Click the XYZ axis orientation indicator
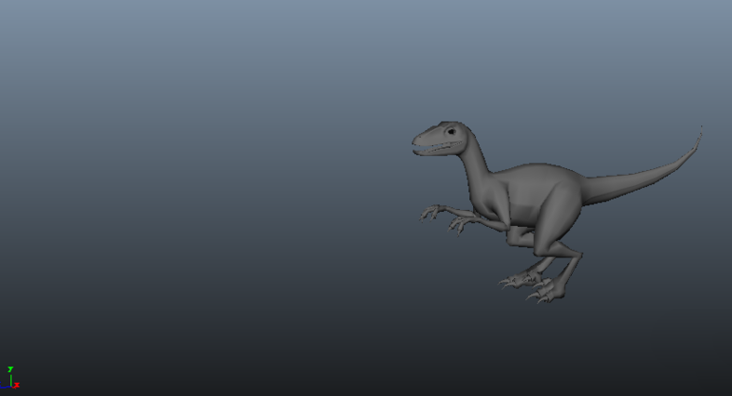Screen dimensions: 732x396 tap(10, 377)
